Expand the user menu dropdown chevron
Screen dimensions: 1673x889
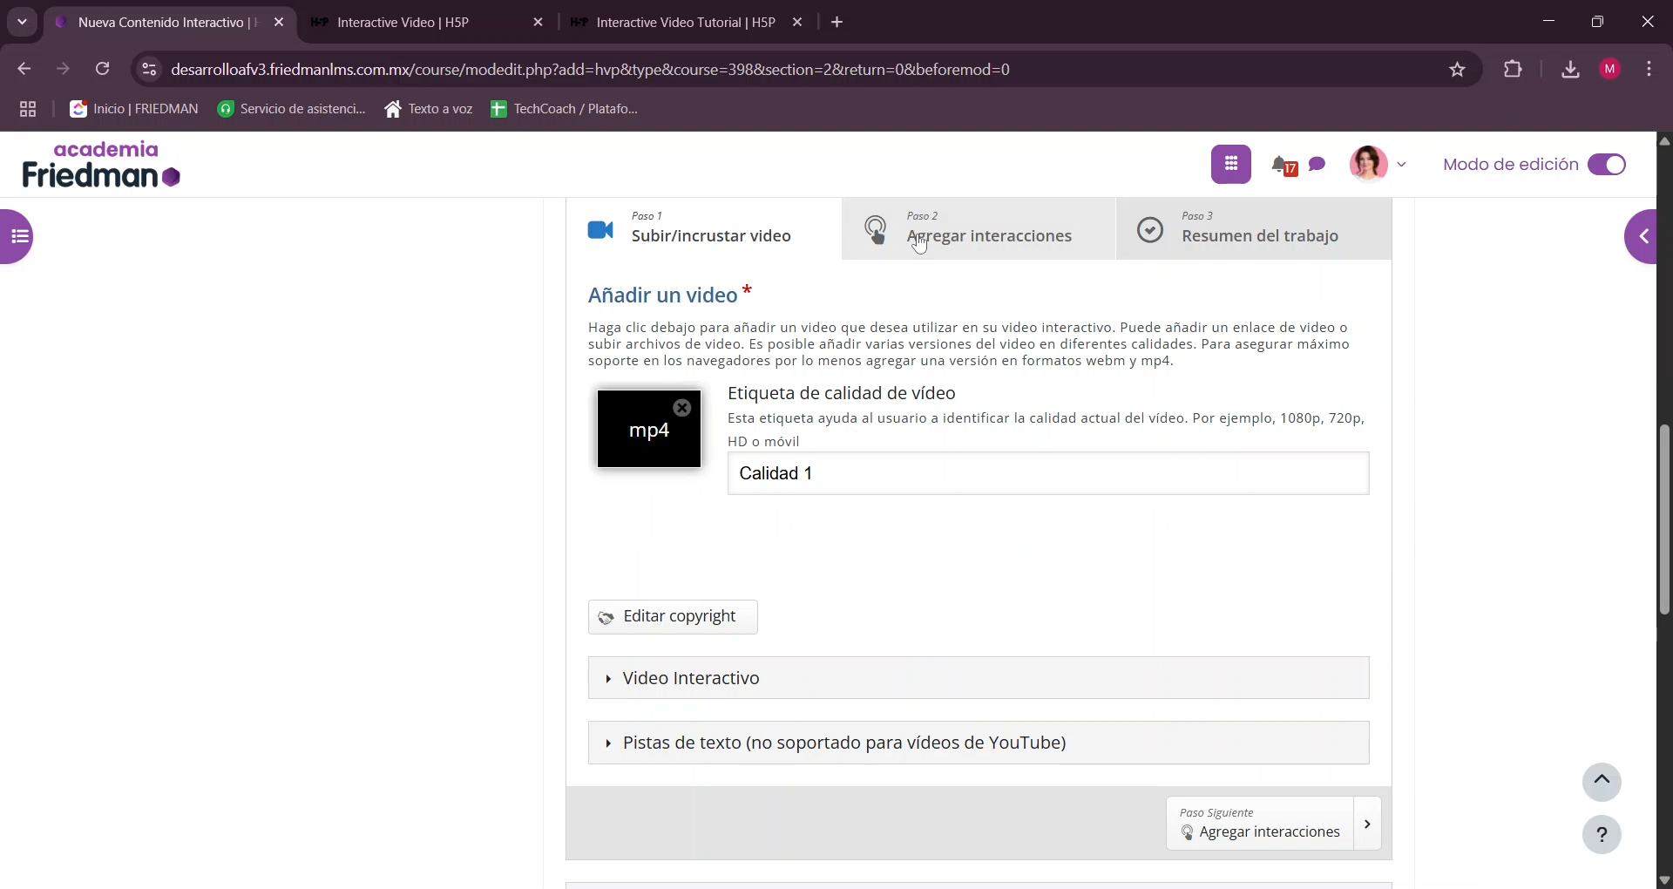[x=1401, y=164]
